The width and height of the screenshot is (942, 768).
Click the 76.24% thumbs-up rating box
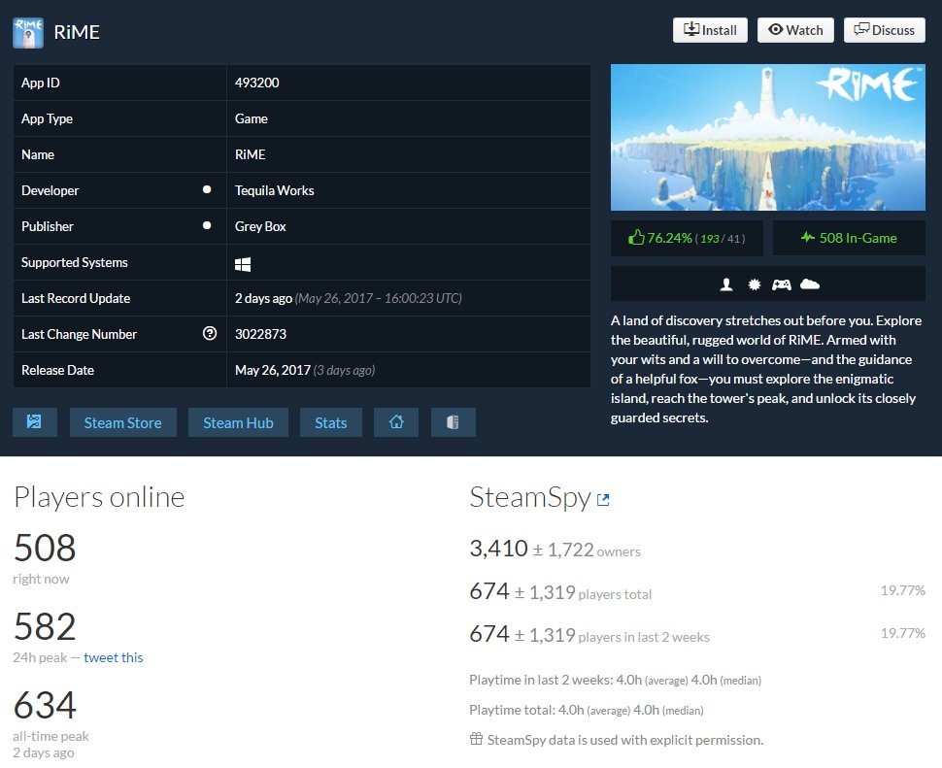point(687,239)
